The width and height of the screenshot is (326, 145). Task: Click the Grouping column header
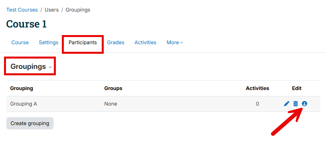click(x=22, y=88)
